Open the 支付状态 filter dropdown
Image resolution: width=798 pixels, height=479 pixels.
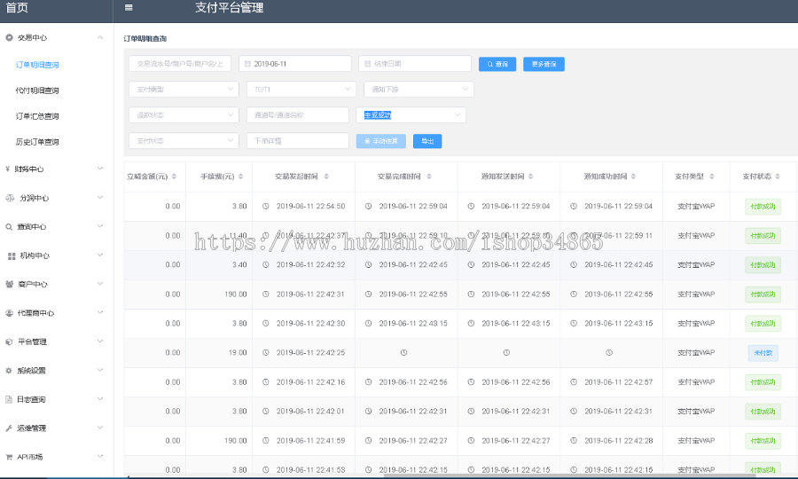[x=184, y=140]
